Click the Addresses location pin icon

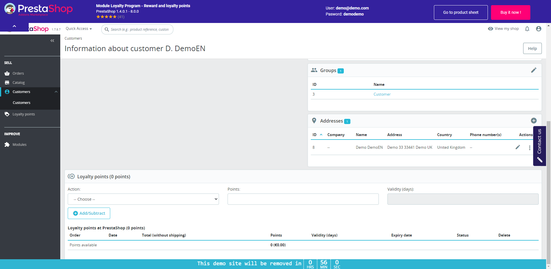coord(314,121)
